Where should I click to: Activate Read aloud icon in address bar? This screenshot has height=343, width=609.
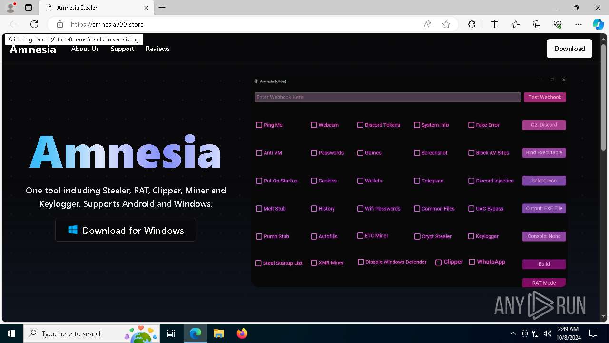(x=427, y=24)
